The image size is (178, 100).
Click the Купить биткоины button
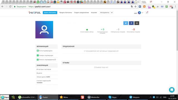(x=50, y=12)
